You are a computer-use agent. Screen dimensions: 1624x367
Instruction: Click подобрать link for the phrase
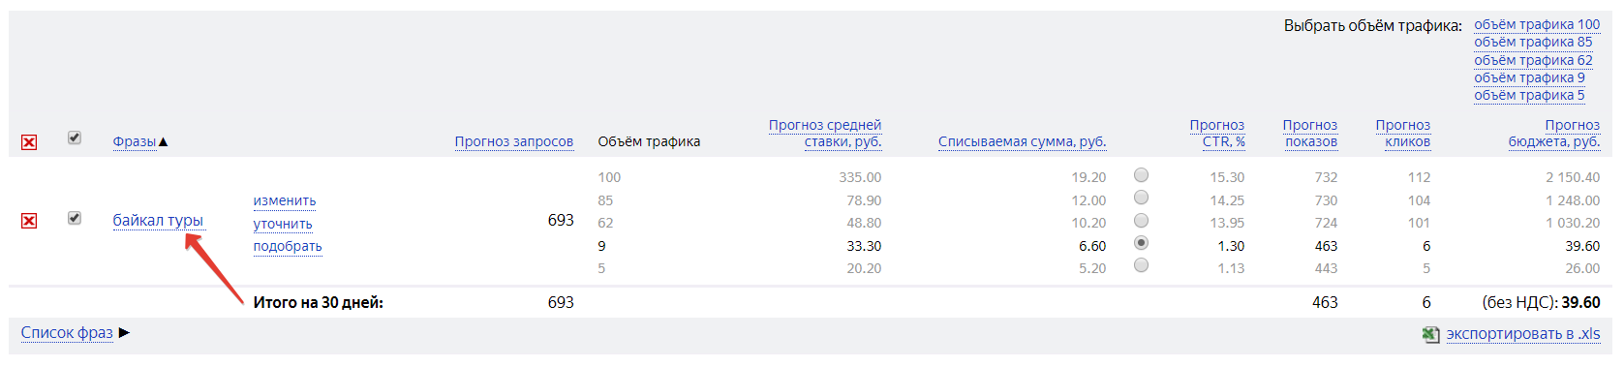point(288,246)
